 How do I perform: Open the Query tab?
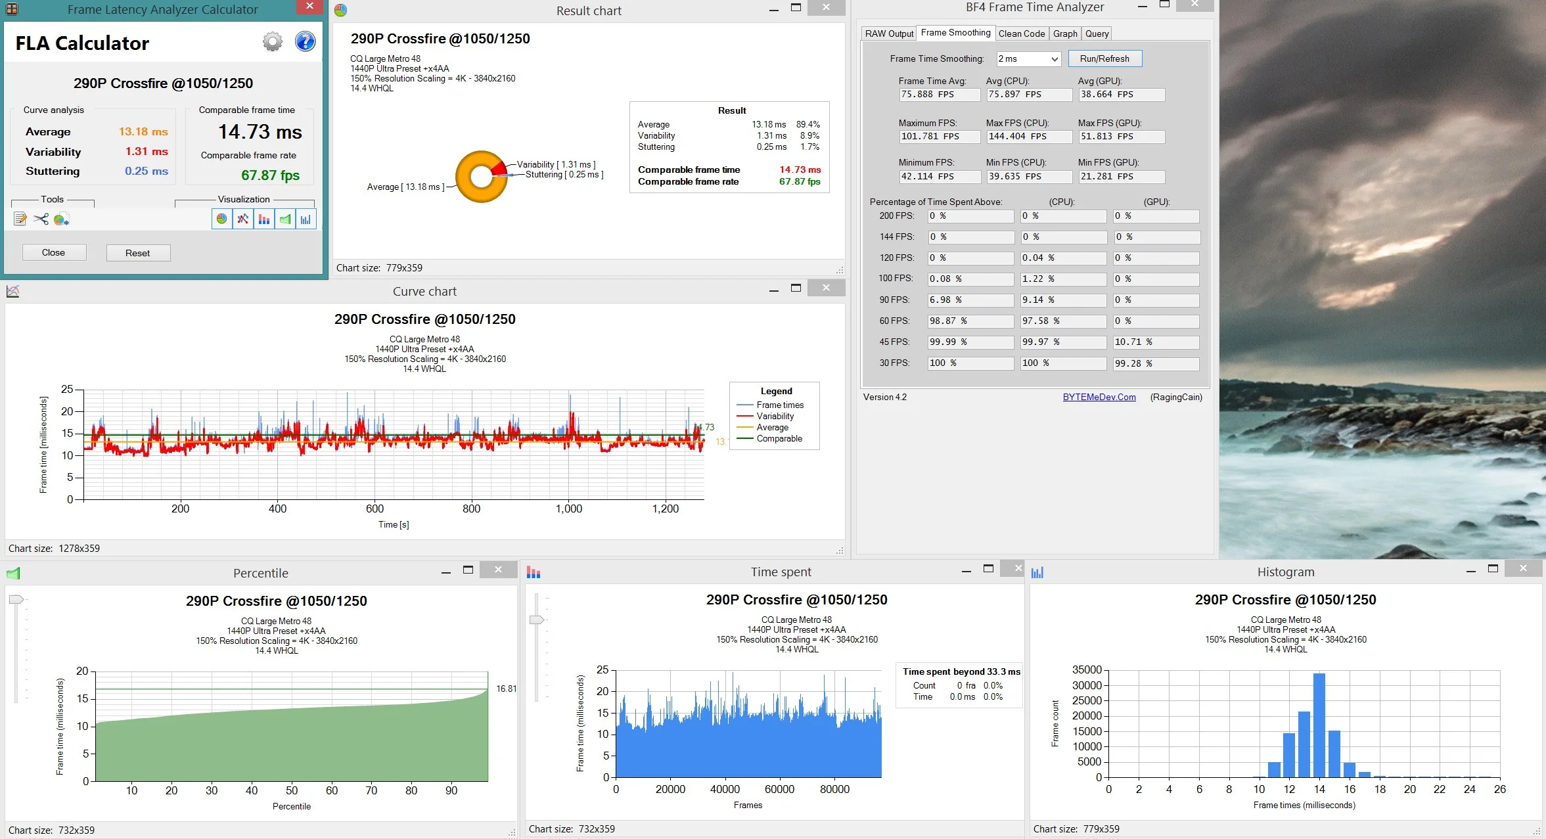(x=1097, y=34)
